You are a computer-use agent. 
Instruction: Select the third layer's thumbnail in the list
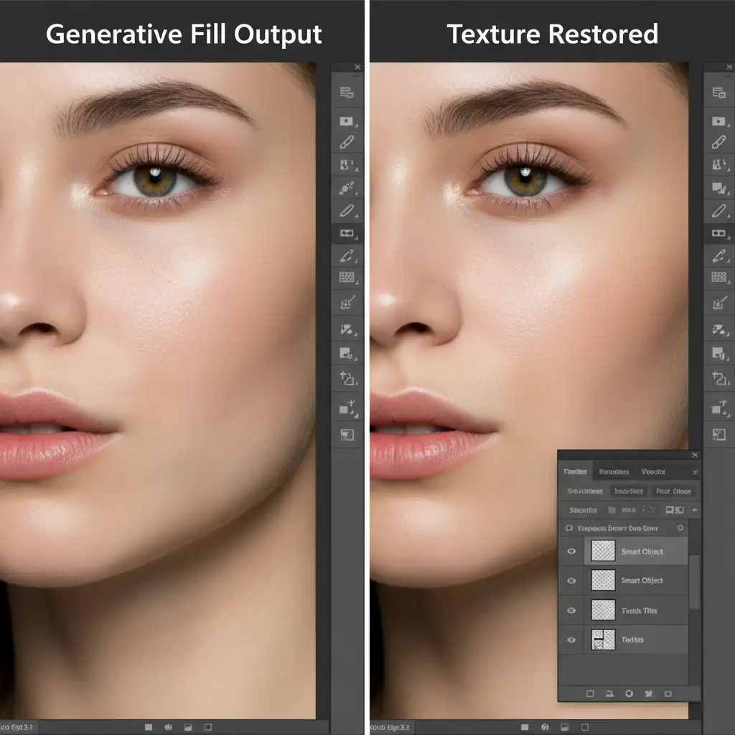pyautogui.click(x=603, y=610)
